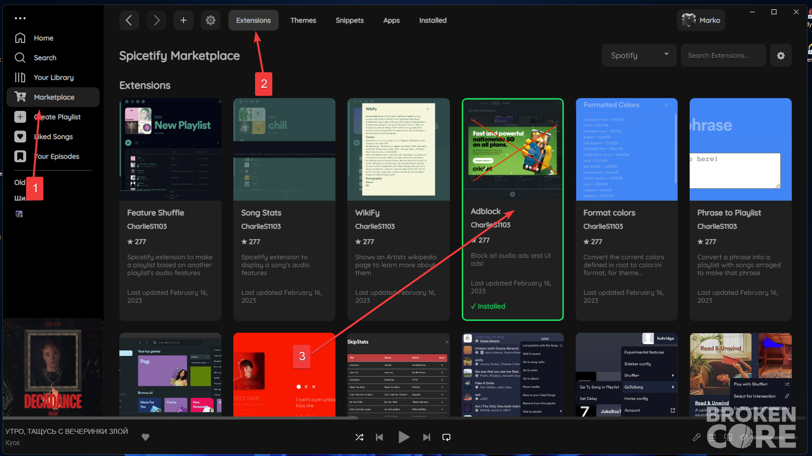812x456 pixels.
Task: Toggle repeat mode
Action: click(446, 437)
